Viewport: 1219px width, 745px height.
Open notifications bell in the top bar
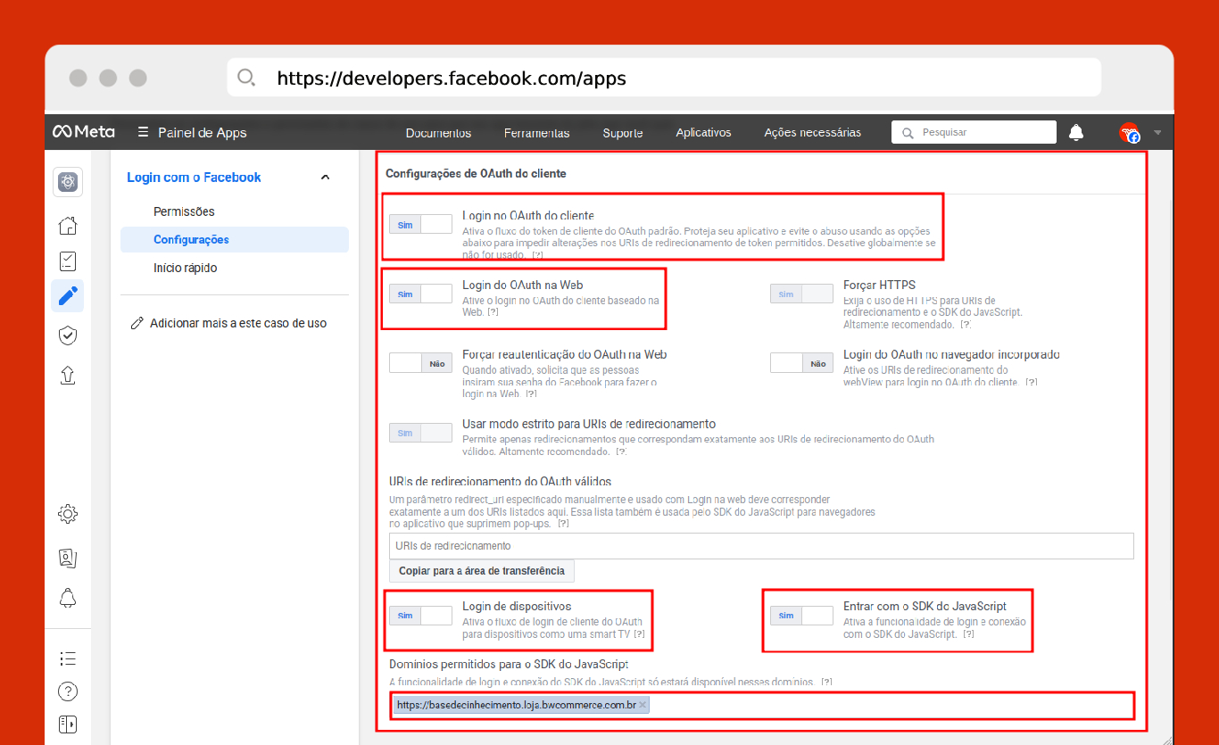1076,133
